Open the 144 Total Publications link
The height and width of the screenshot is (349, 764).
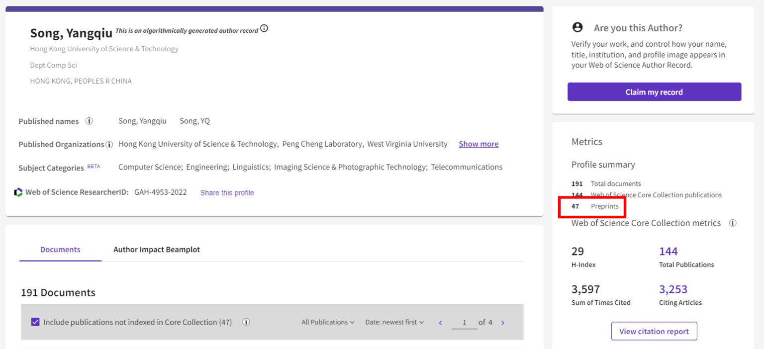click(x=668, y=252)
